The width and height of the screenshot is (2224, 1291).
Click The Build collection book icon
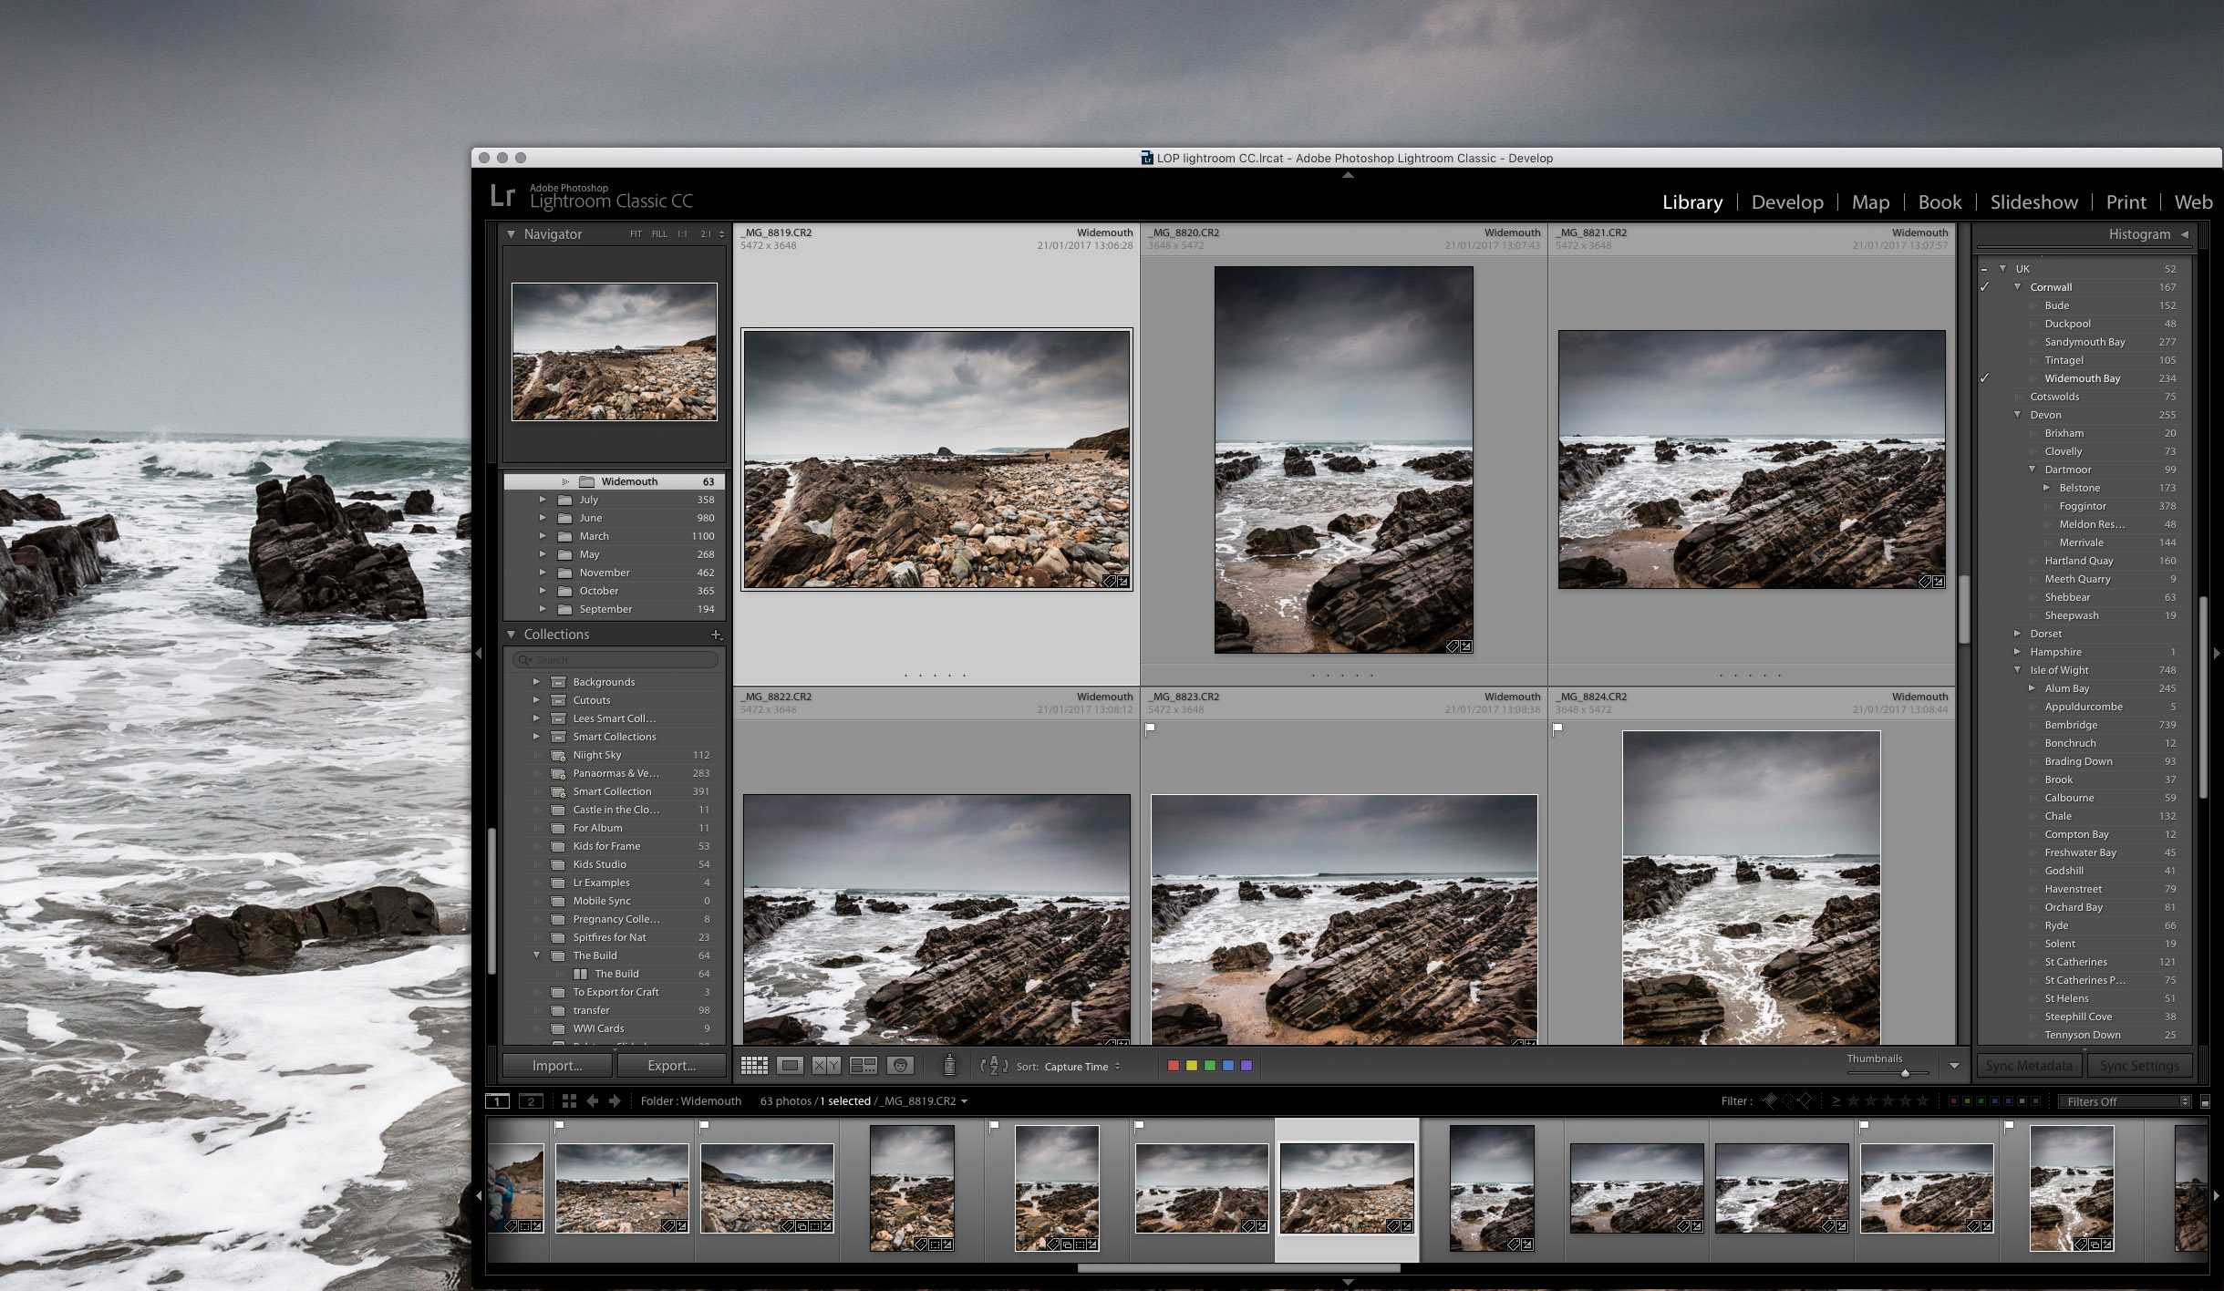tap(581, 974)
